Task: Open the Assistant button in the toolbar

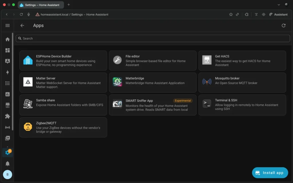Action: click(278, 14)
